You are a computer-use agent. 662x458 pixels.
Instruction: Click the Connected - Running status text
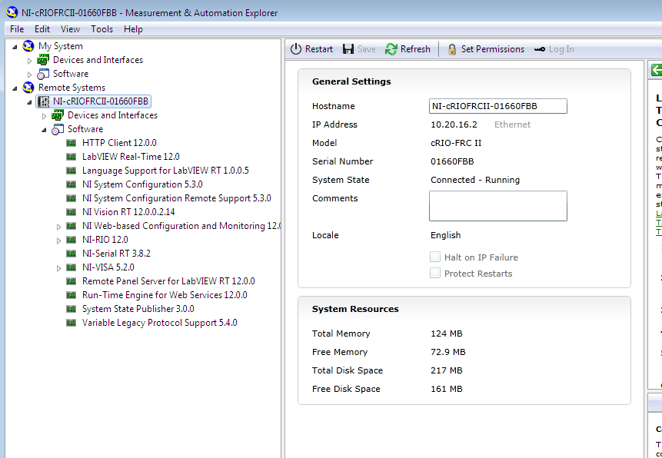[475, 180]
